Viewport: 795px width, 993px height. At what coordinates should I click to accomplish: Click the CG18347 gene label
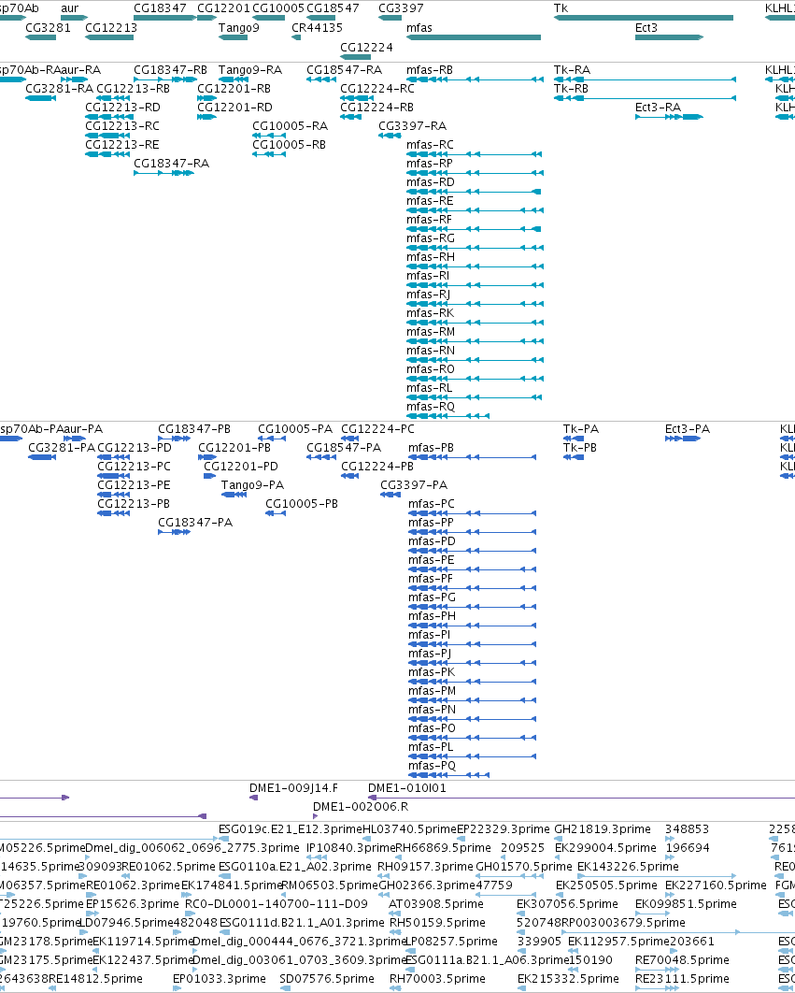click(160, 8)
